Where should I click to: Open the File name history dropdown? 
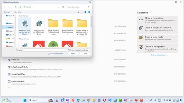65,50
